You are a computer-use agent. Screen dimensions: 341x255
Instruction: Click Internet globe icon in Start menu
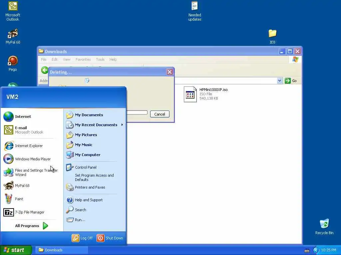tap(8, 117)
